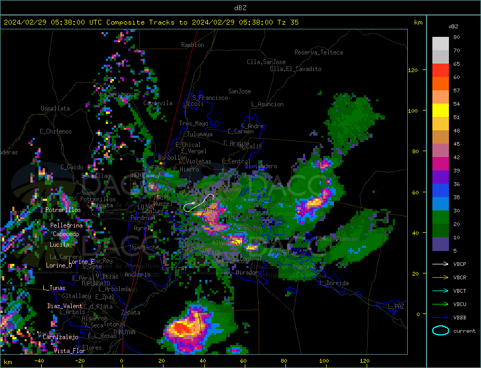481x368 pixels.
Task: Pick the light gray top swatch in dBZ scale
Action: (440, 44)
